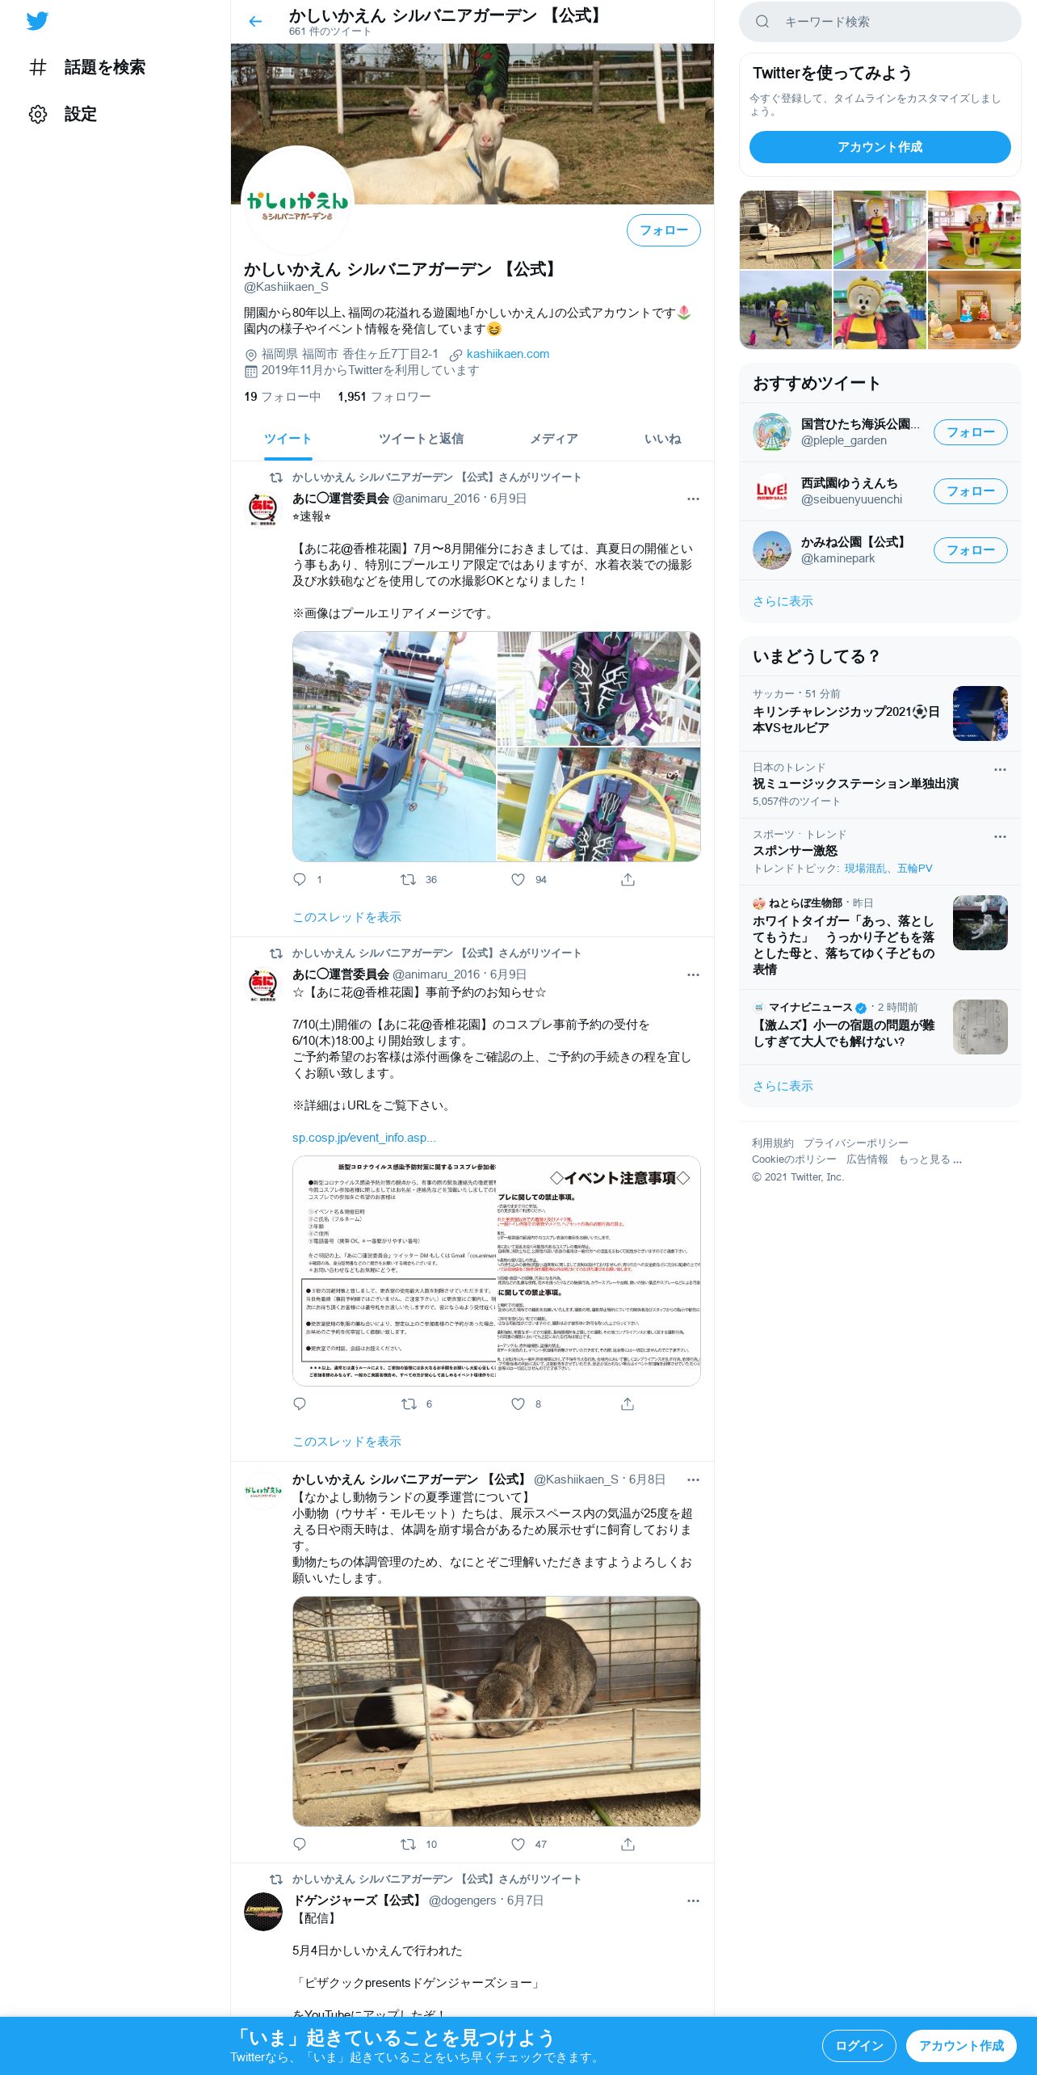Show more recommended accounts さらに表示
This screenshot has width=1037, height=2075.
coord(783,601)
